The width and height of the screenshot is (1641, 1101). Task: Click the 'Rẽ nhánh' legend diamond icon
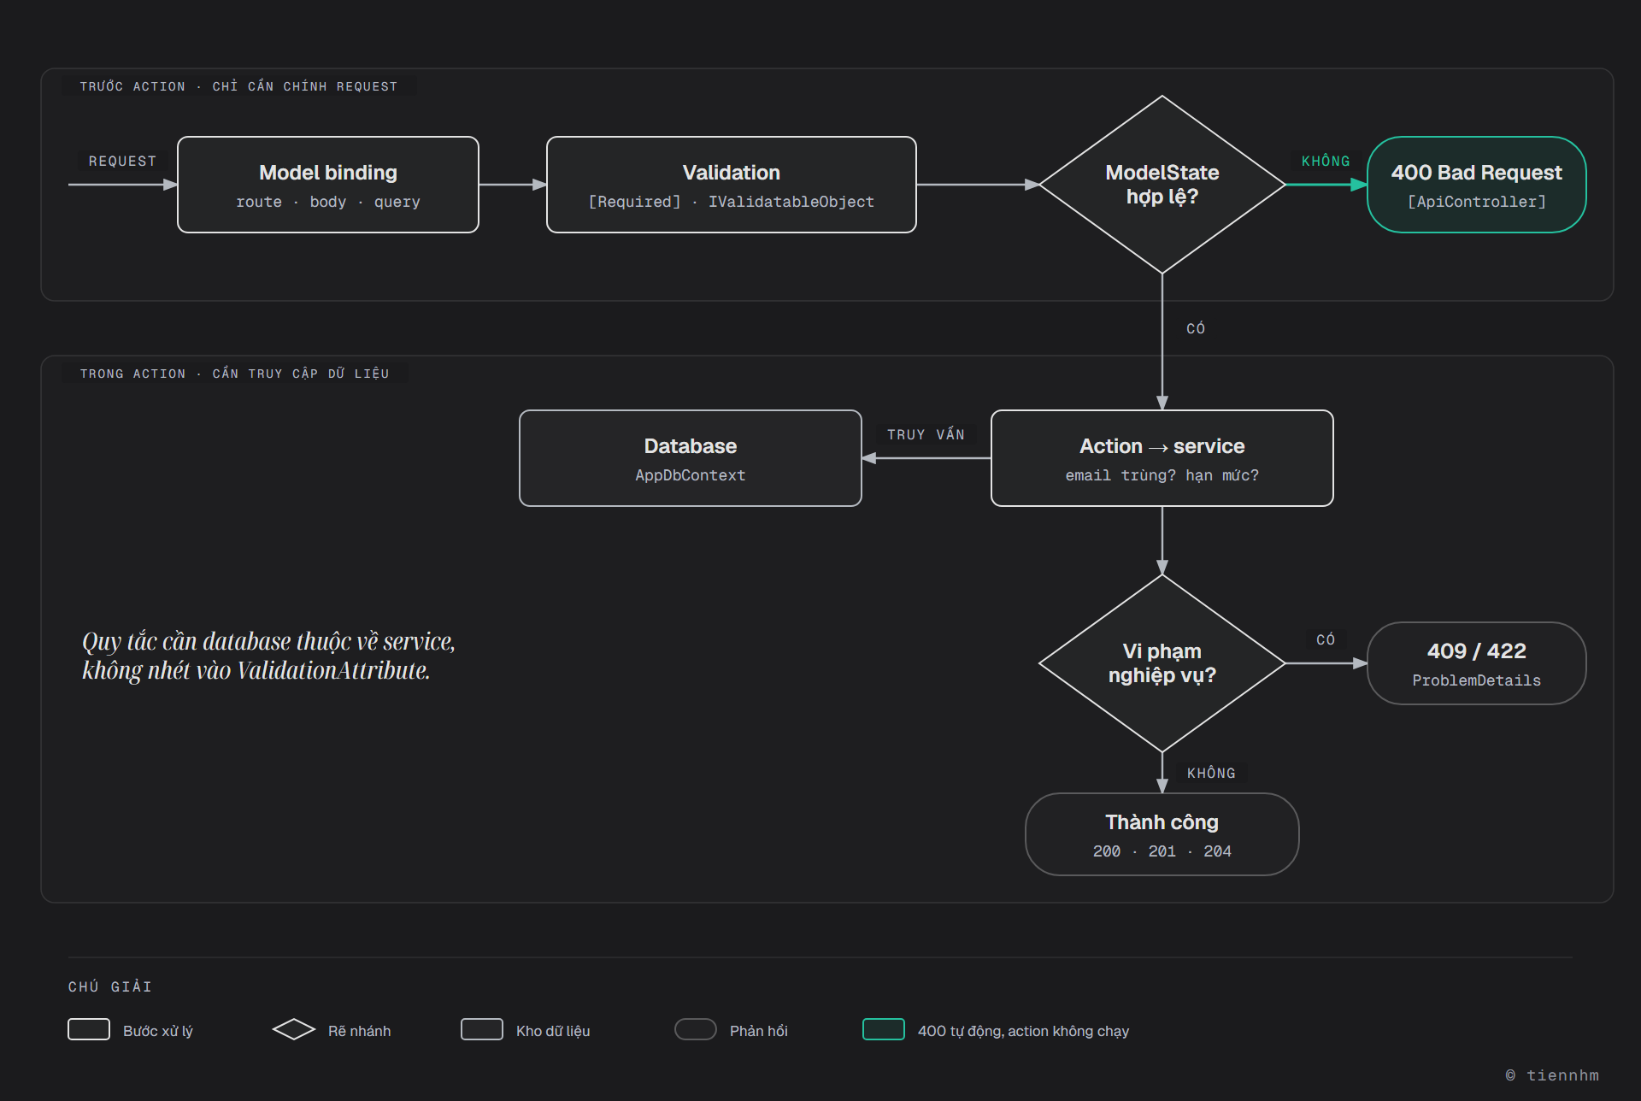click(294, 1029)
